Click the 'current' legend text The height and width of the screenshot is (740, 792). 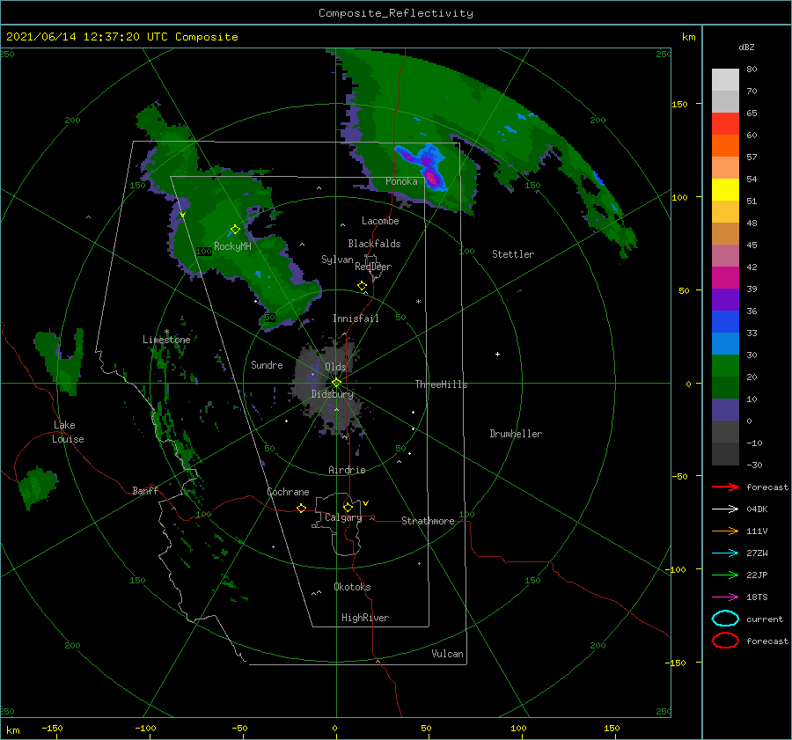coord(765,619)
